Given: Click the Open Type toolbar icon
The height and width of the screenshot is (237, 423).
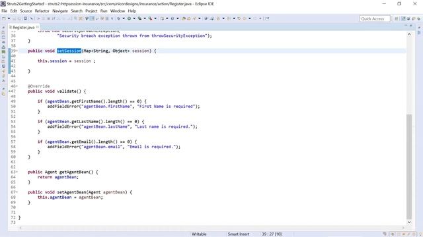Looking at the screenshot, I should pyautogui.click(x=184, y=18).
